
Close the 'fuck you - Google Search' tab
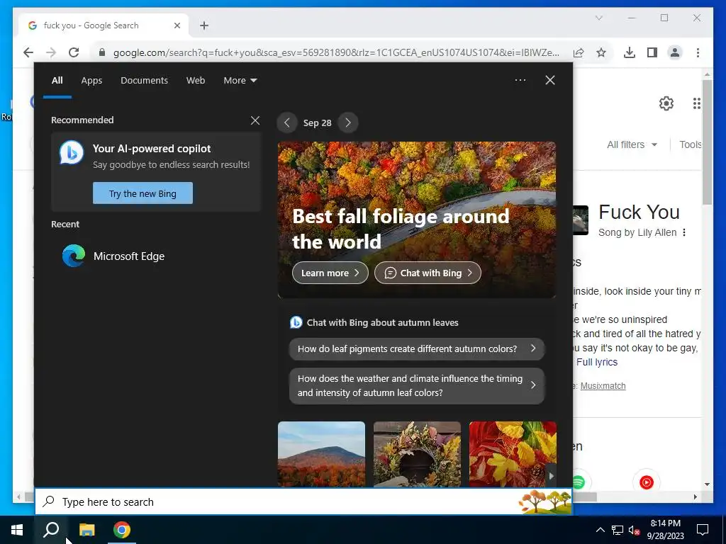(177, 25)
